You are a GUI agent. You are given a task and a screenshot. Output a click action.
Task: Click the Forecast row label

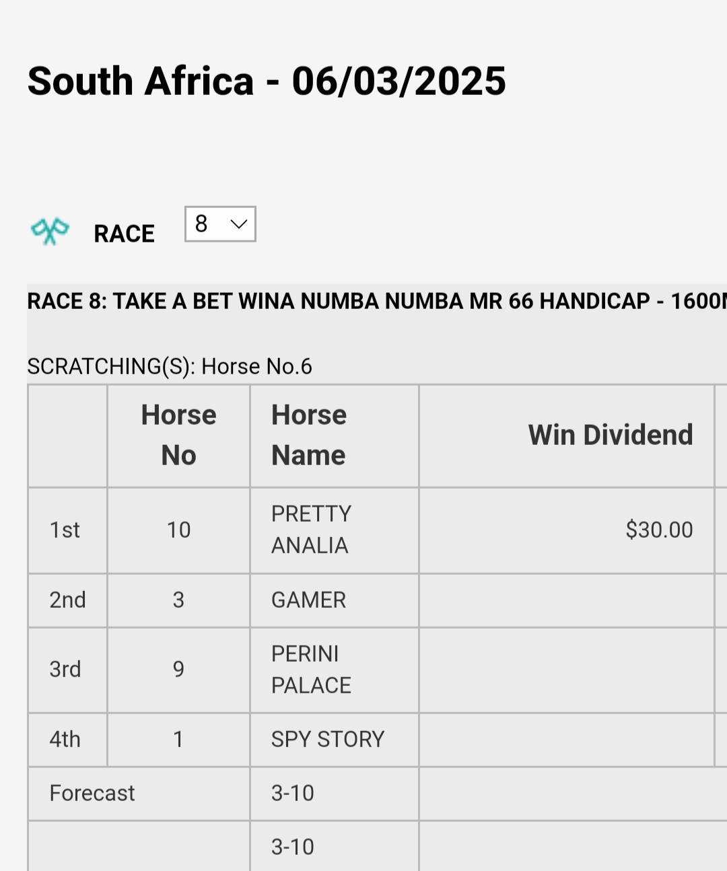tap(92, 793)
